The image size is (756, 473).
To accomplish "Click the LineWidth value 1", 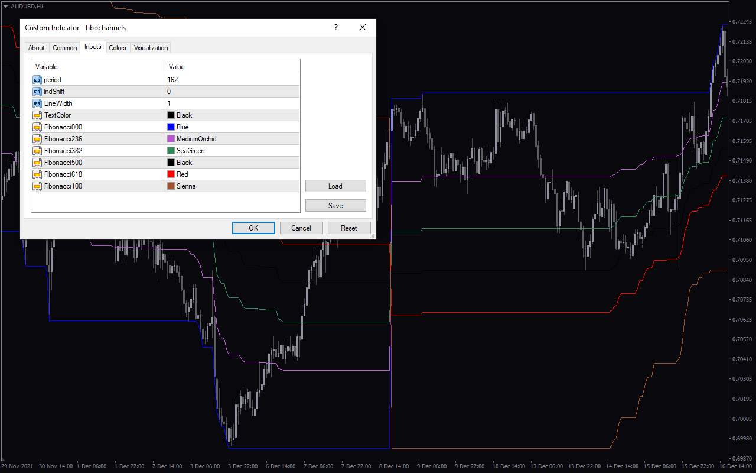I will coord(169,103).
